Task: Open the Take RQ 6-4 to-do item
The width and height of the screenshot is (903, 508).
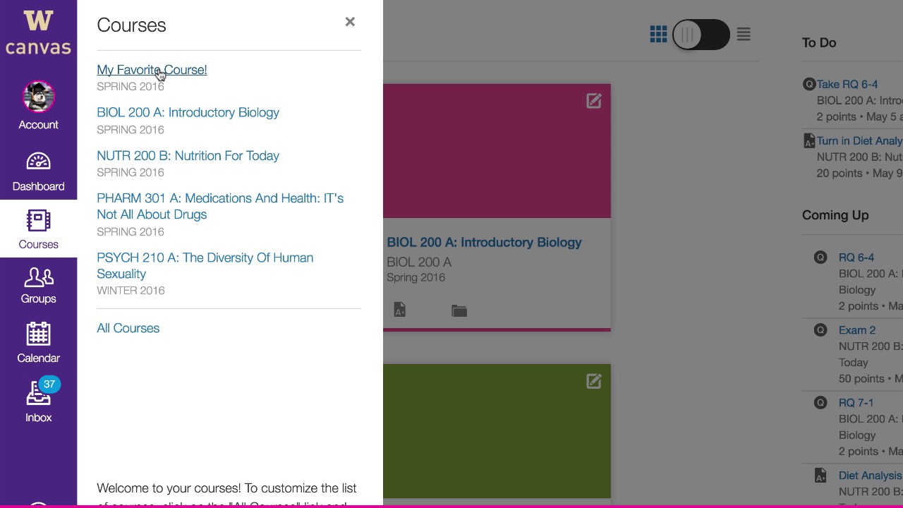Action: pyautogui.click(x=847, y=84)
